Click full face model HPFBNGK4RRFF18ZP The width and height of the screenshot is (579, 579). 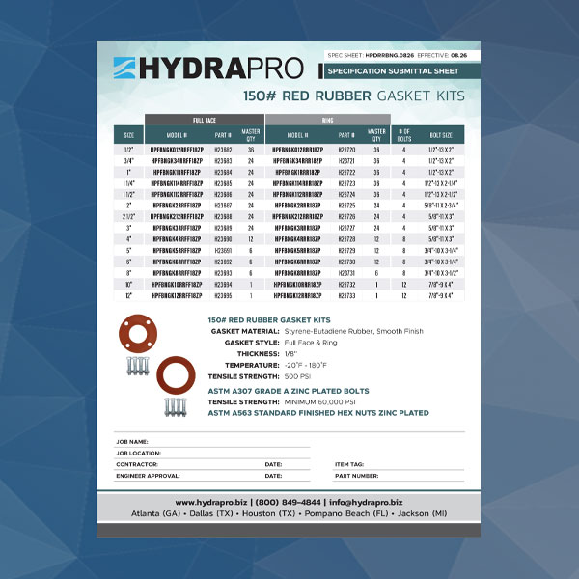pyautogui.click(x=177, y=239)
